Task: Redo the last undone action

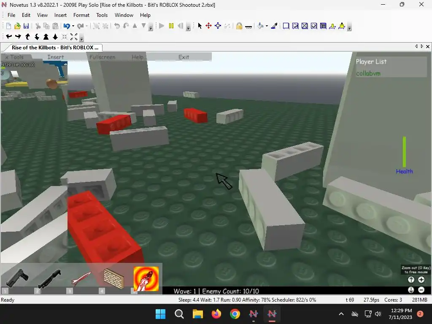Action: [x=80, y=26]
